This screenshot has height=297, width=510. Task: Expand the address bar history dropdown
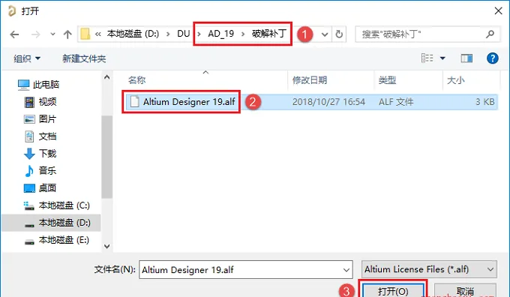point(324,34)
